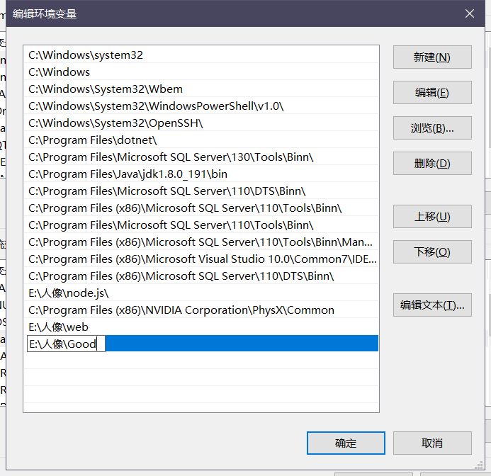This screenshot has width=491, height=476.
Task: Open the 浏览(B)... folder browser
Action: click(x=432, y=127)
